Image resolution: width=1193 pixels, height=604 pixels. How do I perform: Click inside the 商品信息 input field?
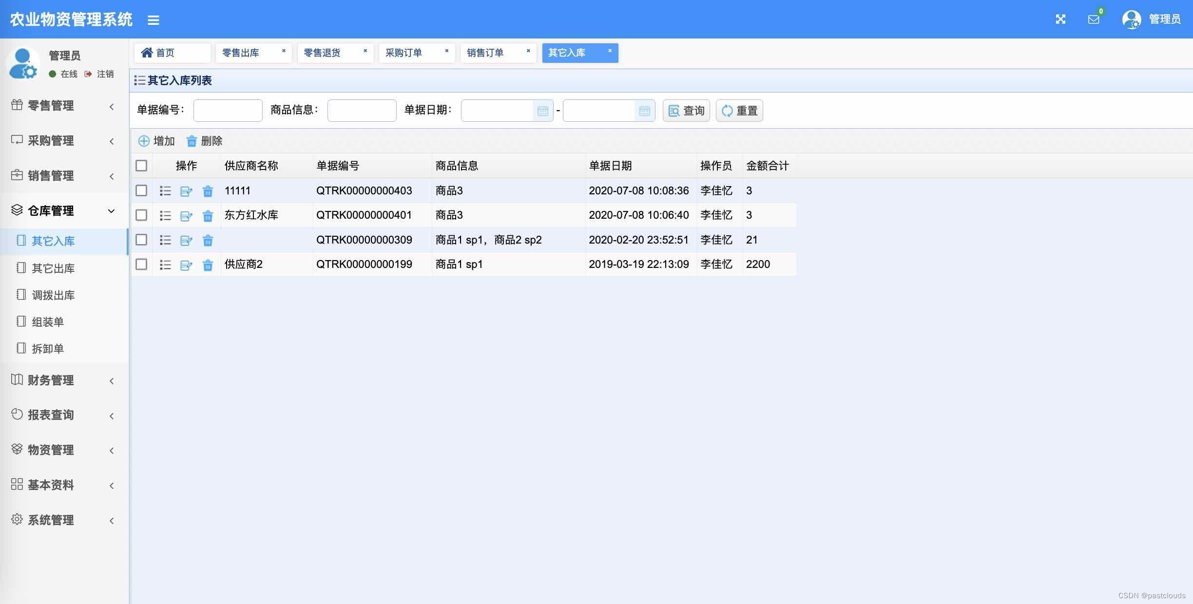click(361, 110)
